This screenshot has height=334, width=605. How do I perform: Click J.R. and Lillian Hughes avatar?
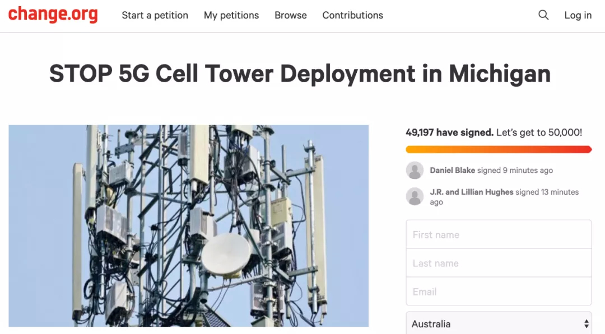click(415, 196)
